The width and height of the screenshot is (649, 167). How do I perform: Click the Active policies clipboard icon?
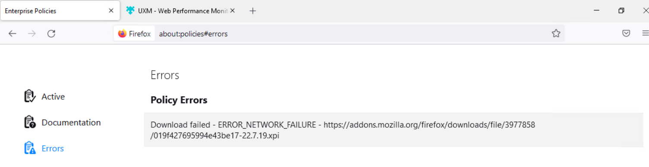[30, 96]
